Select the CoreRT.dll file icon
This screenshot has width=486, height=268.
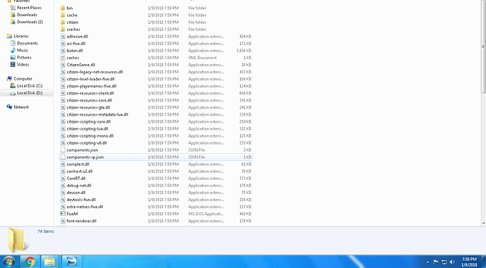(63, 178)
